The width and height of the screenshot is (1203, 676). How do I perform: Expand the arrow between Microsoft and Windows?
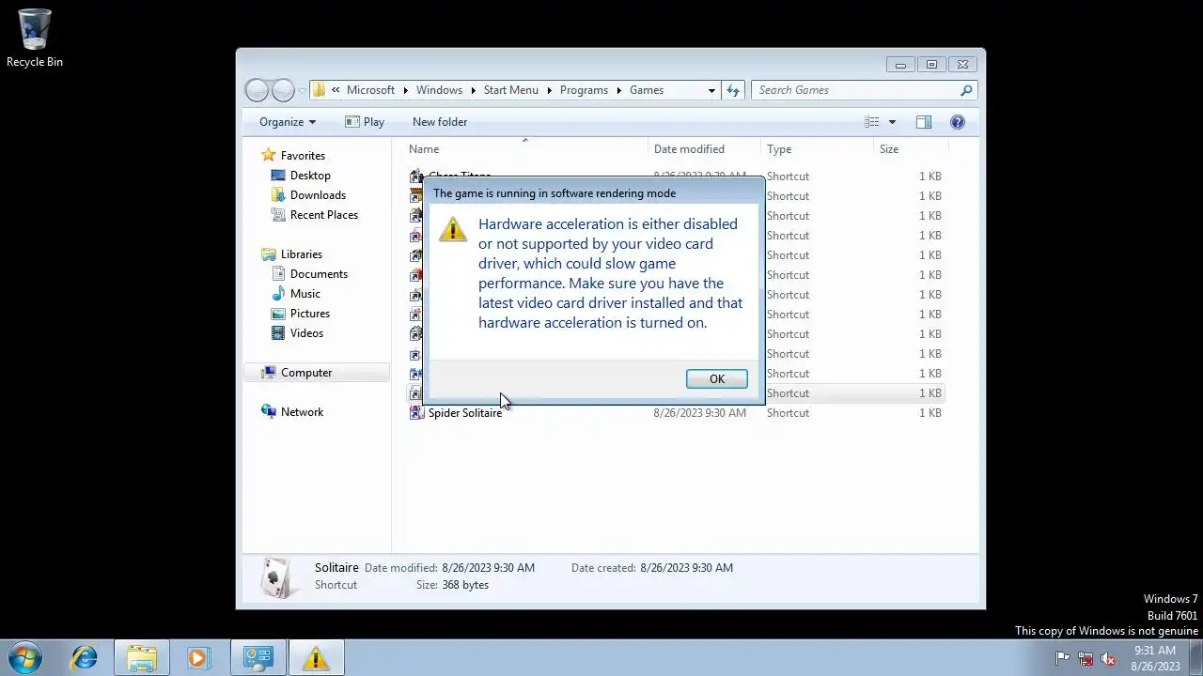pos(406,90)
